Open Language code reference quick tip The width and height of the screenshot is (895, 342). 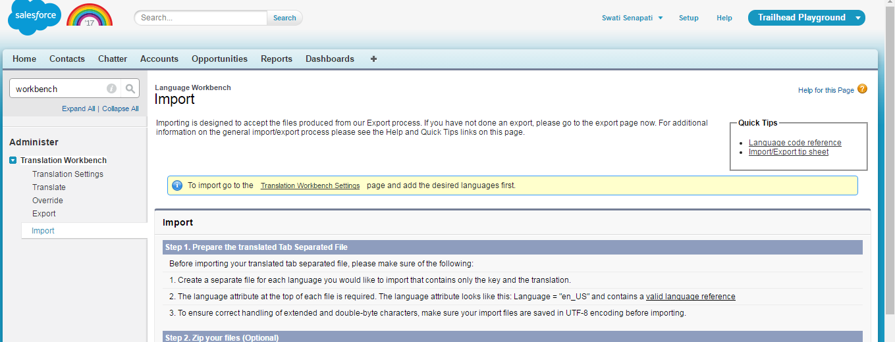795,143
